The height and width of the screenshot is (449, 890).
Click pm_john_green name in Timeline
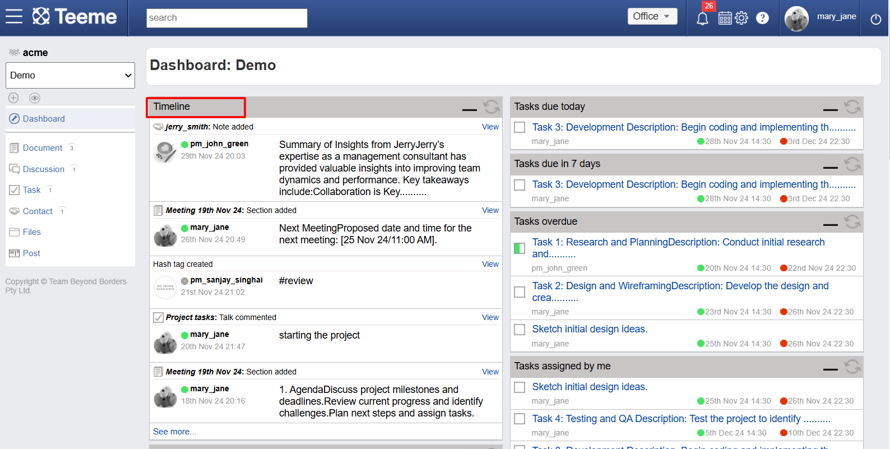coord(219,144)
